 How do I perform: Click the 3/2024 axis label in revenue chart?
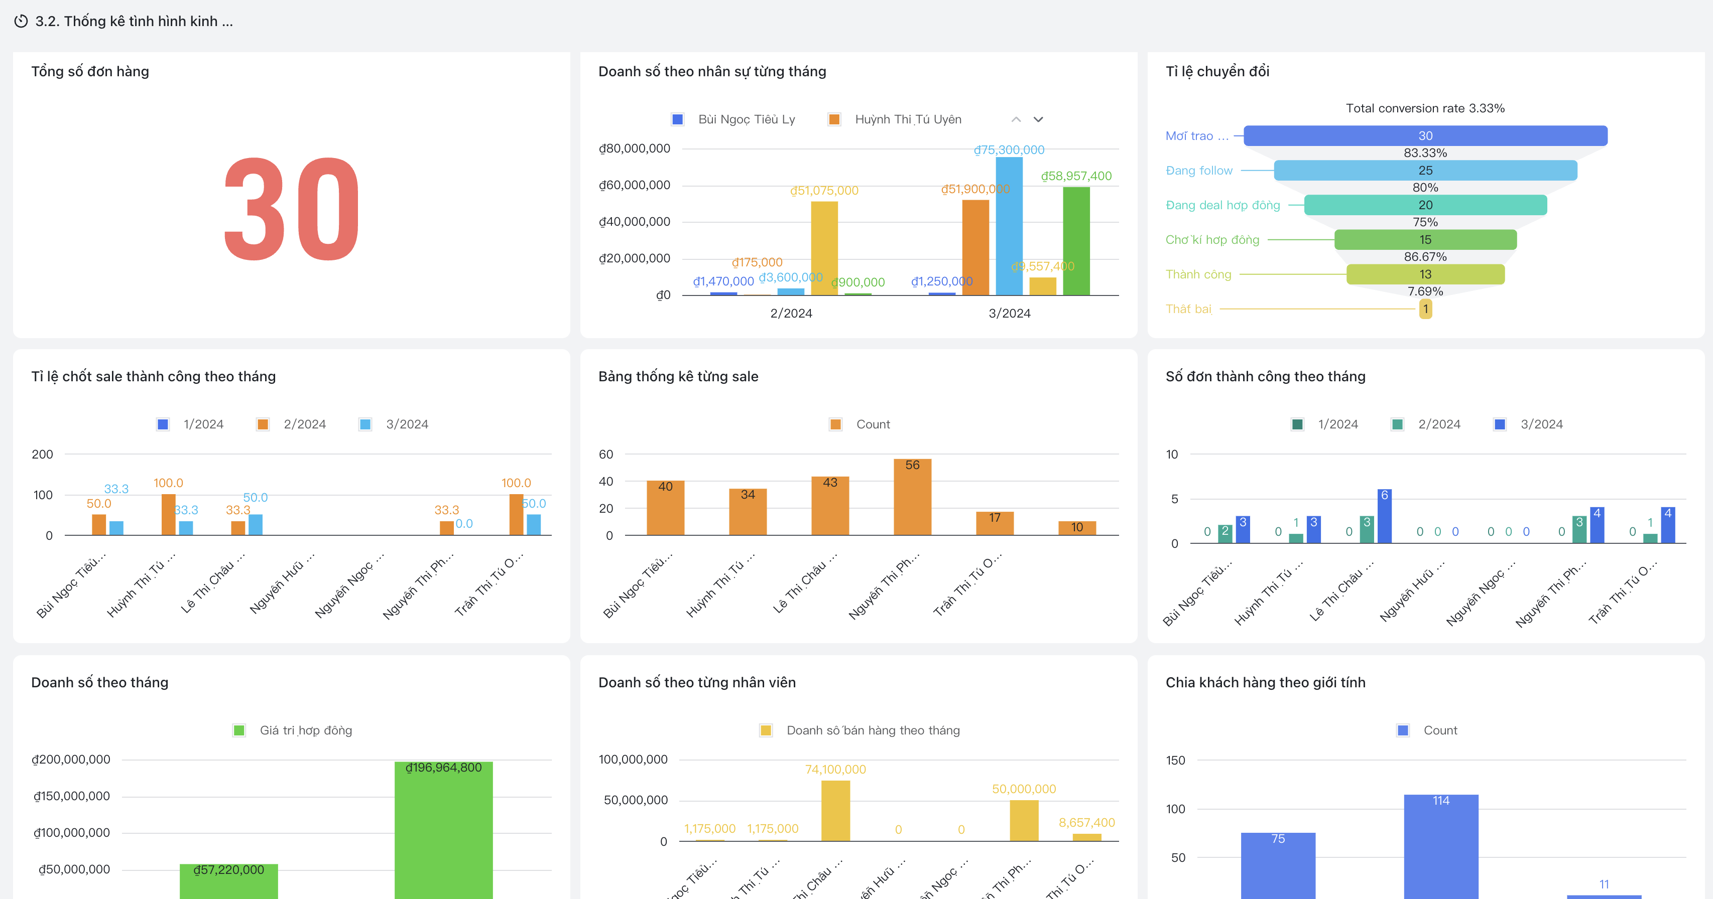coord(1010,314)
